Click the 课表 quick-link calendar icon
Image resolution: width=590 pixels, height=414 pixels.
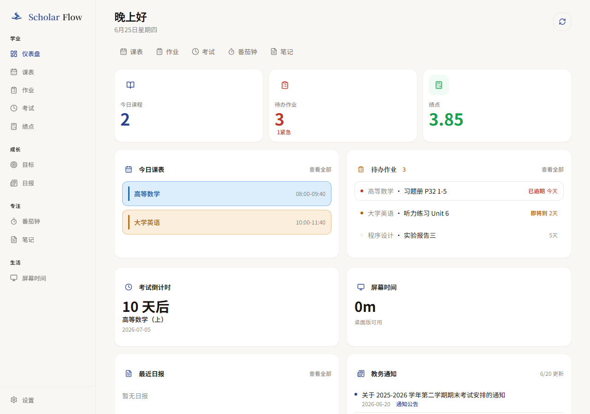tap(124, 52)
